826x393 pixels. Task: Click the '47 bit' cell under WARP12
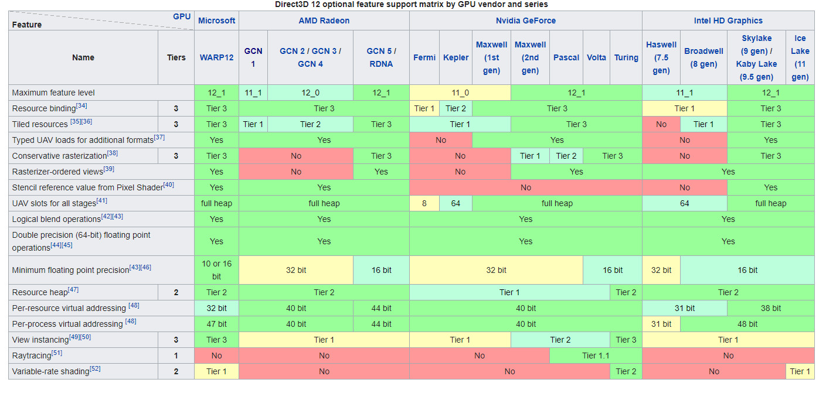217,324
